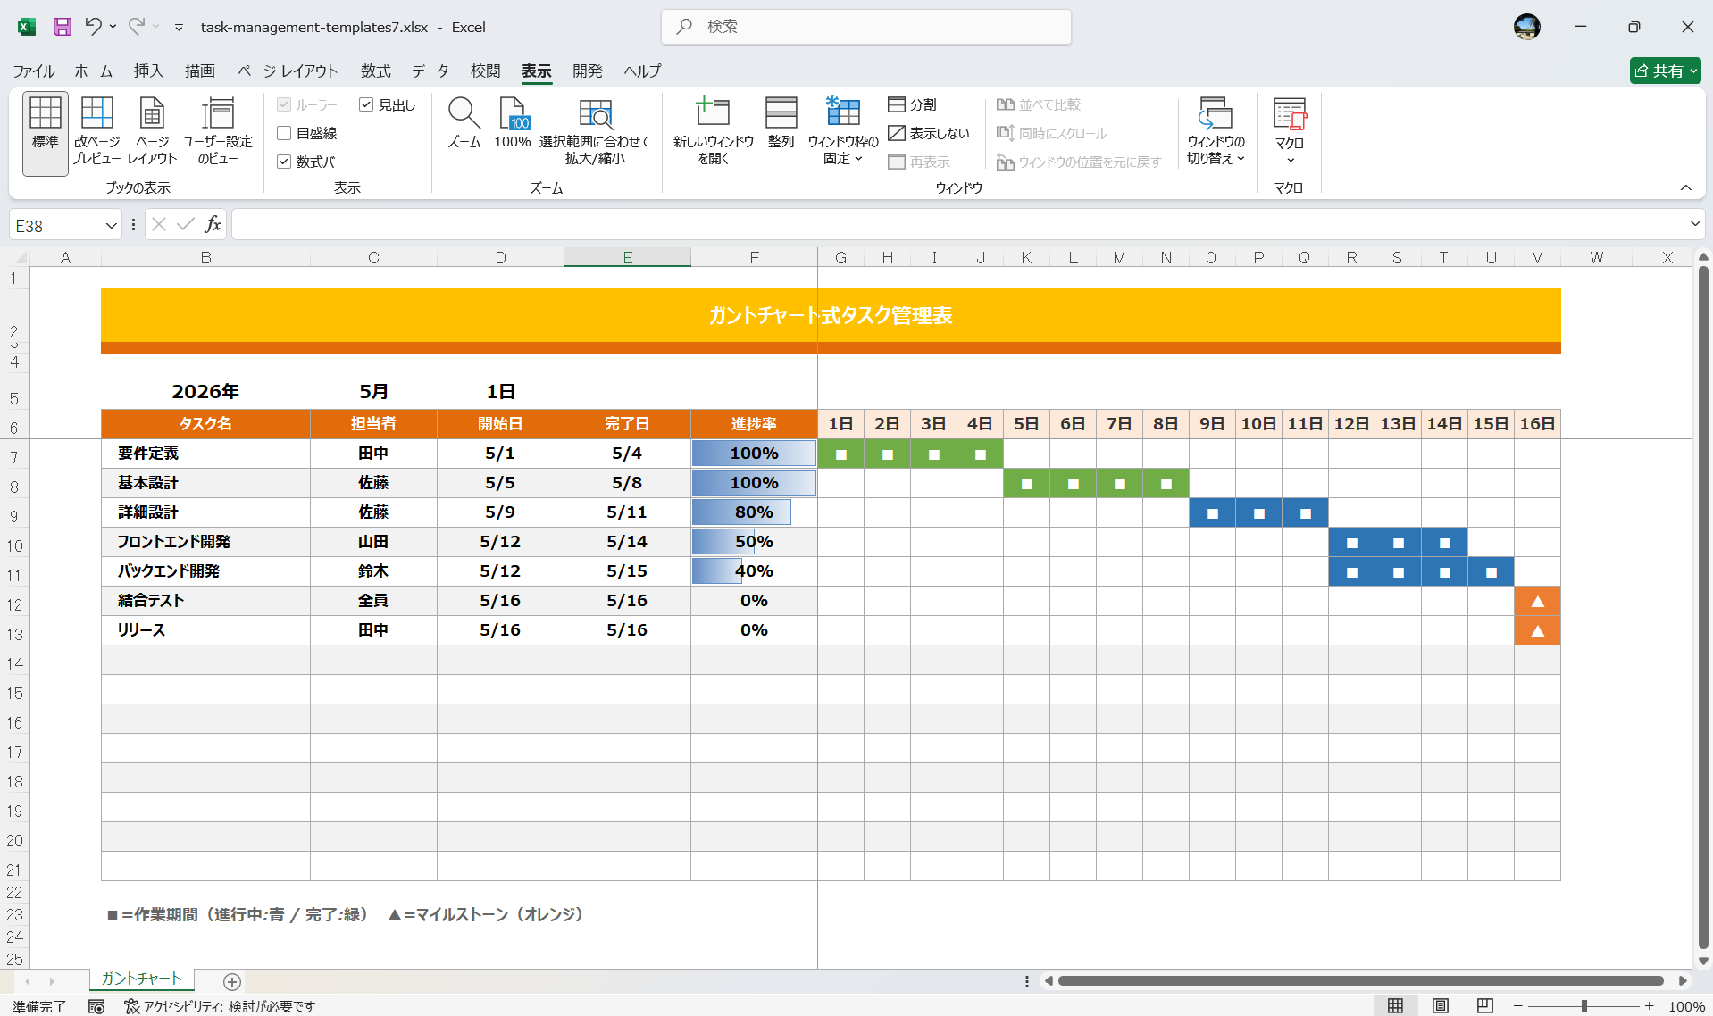Image resolution: width=1713 pixels, height=1016 pixels.
Task: Click the Undo arrow icon
Action: pos(93,27)
